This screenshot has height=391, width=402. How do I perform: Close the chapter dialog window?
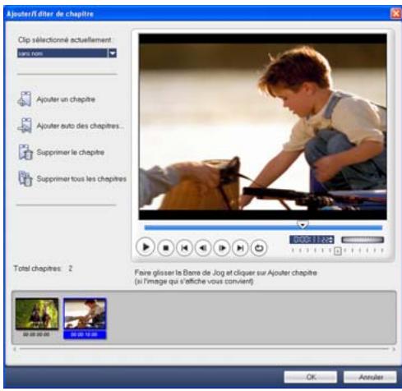(395, 13)
